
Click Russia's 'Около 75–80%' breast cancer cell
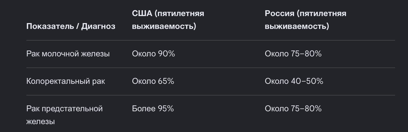click(293, 54)
